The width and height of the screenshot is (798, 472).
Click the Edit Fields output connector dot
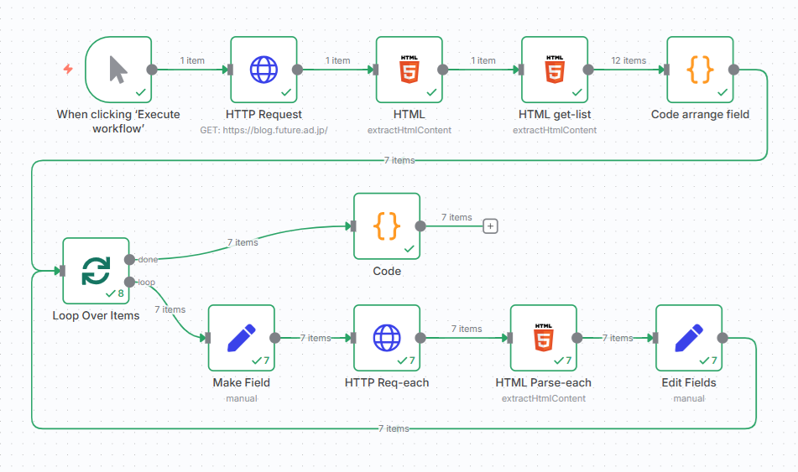[722, 338]
